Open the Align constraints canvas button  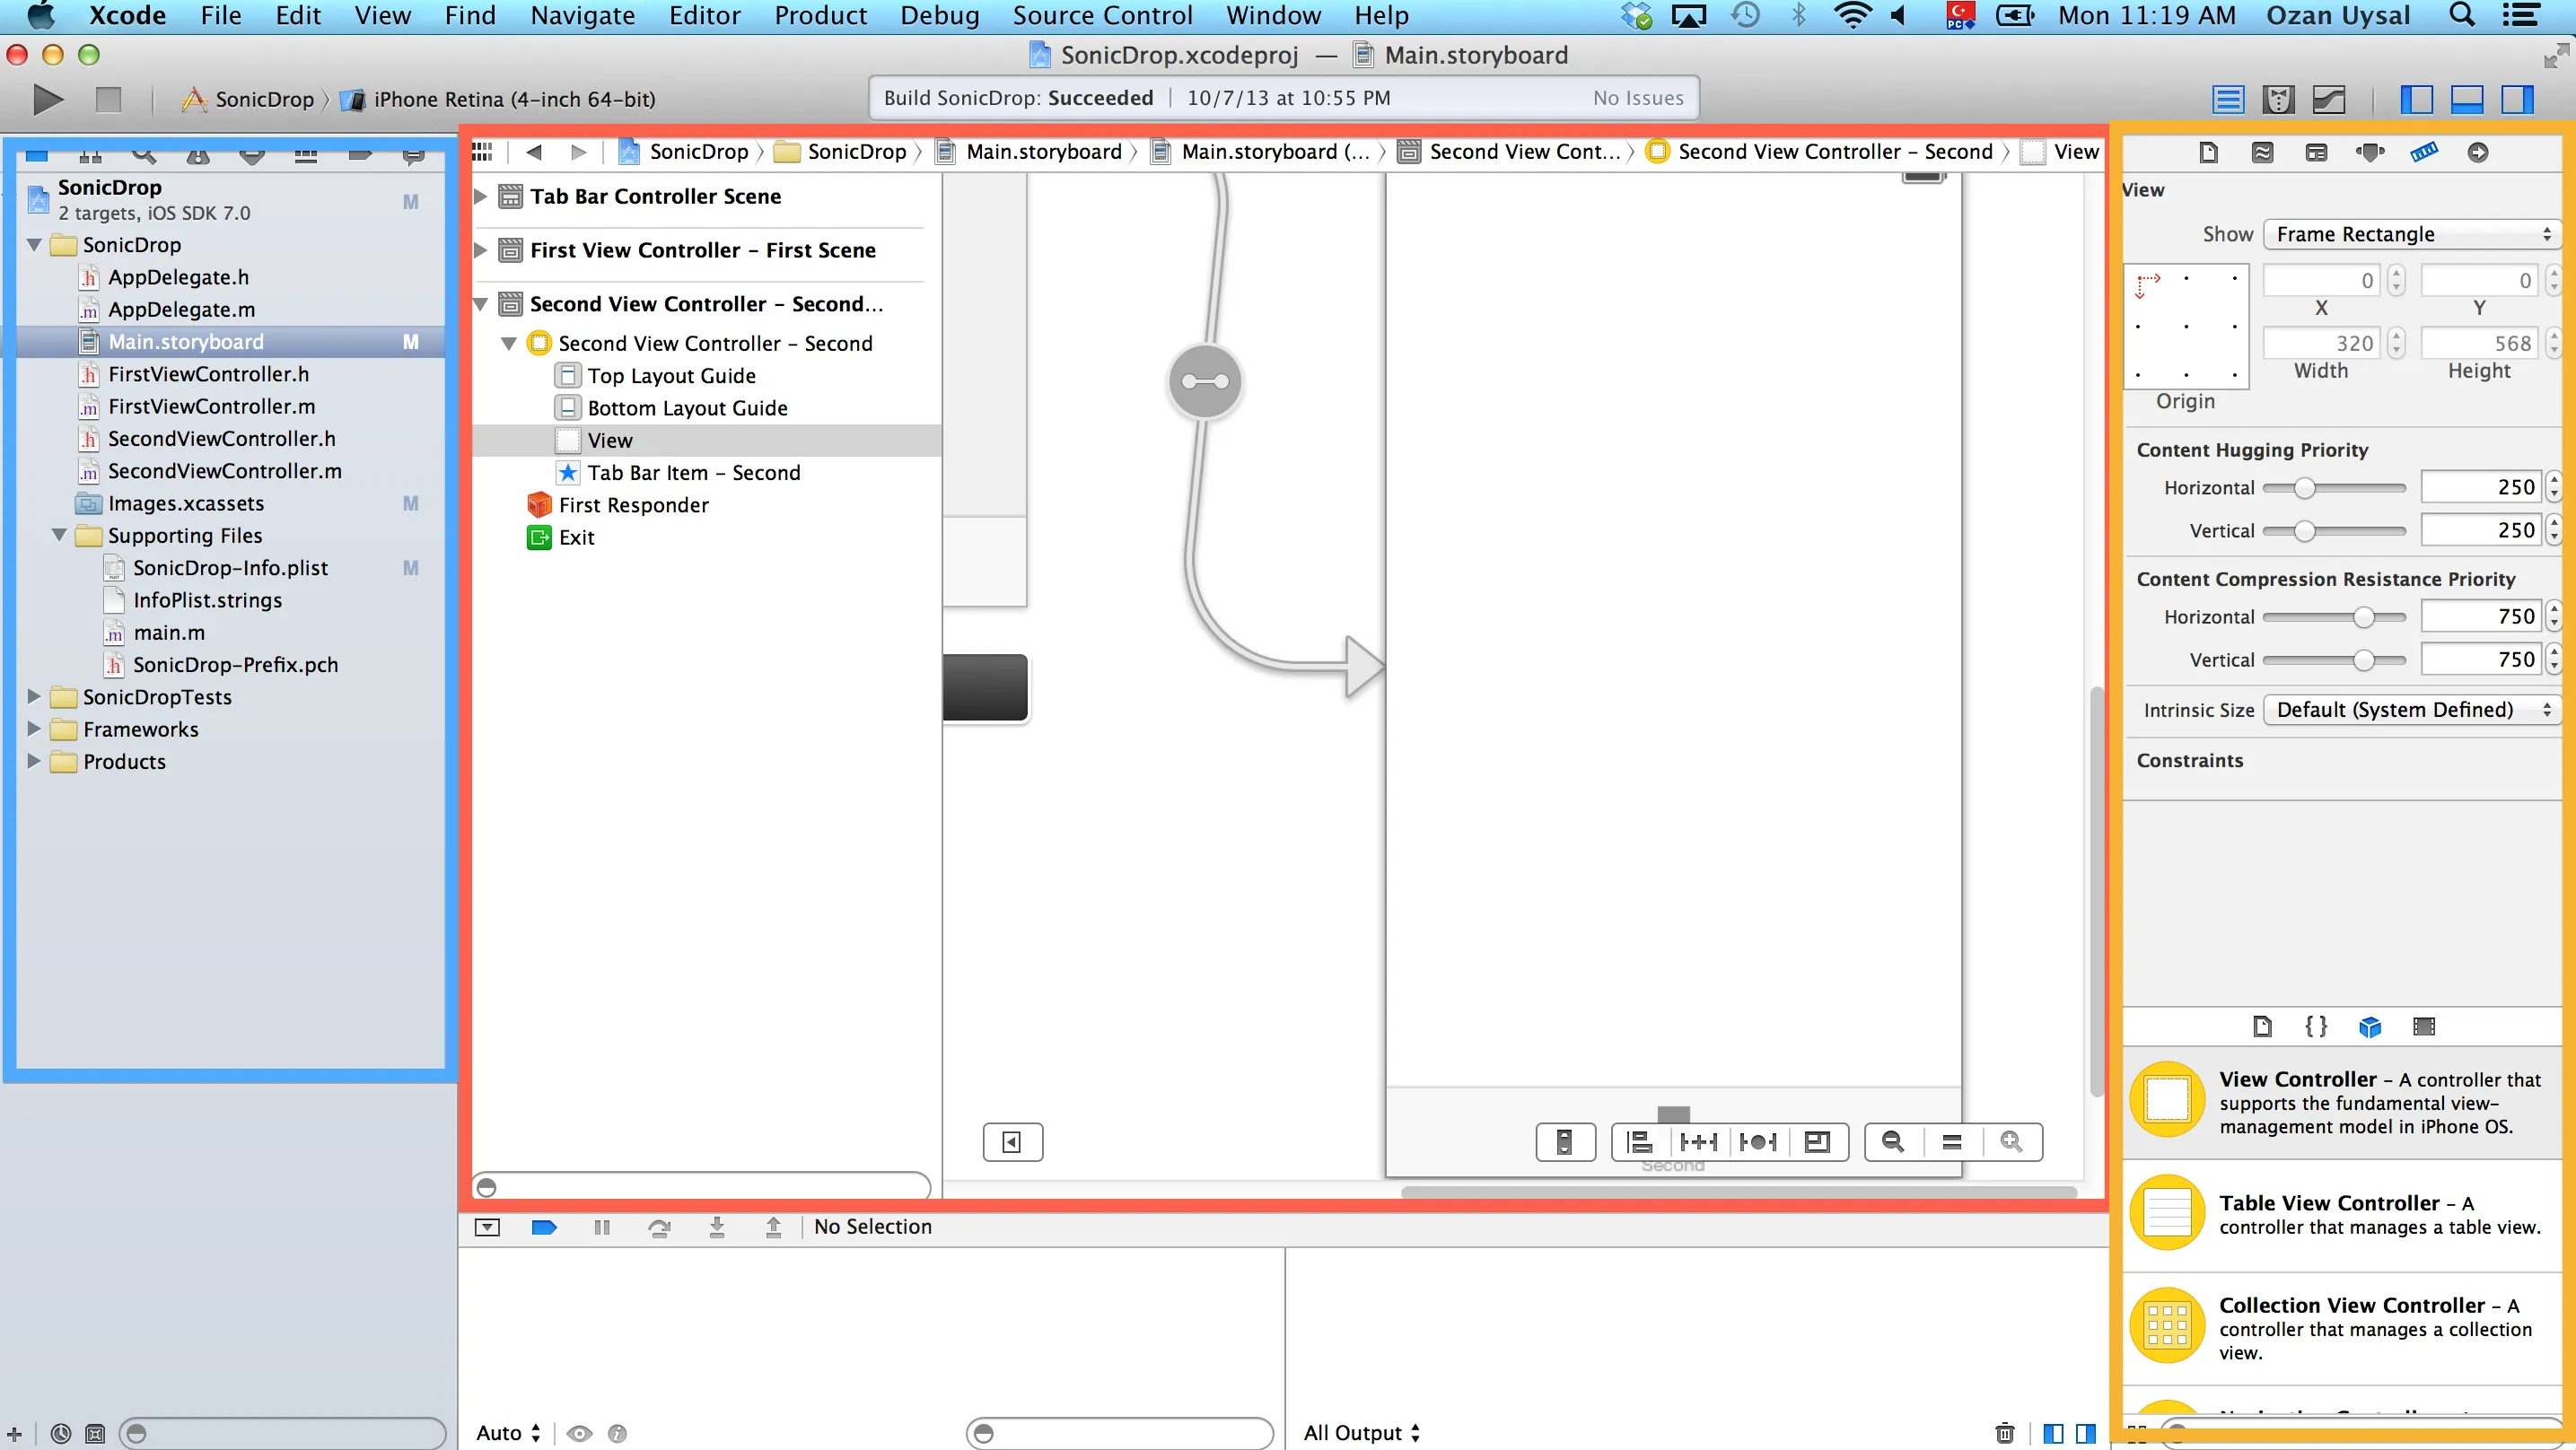(x=1640, y=1142)
